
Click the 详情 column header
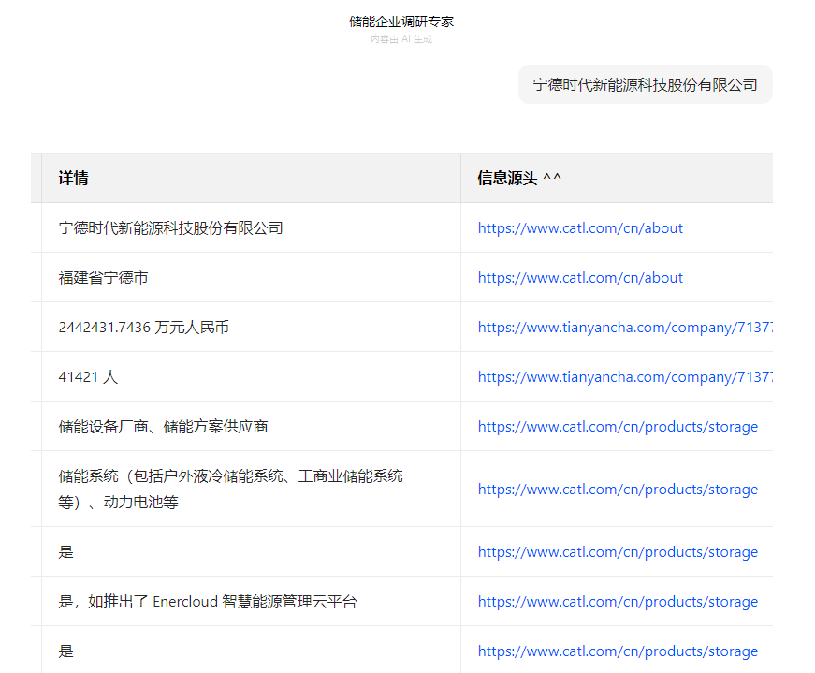(74, 178)
